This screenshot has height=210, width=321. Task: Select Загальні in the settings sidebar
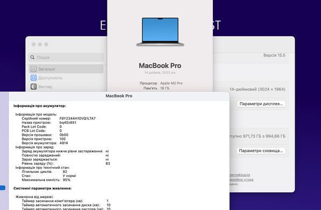click(x=66, y=69)
